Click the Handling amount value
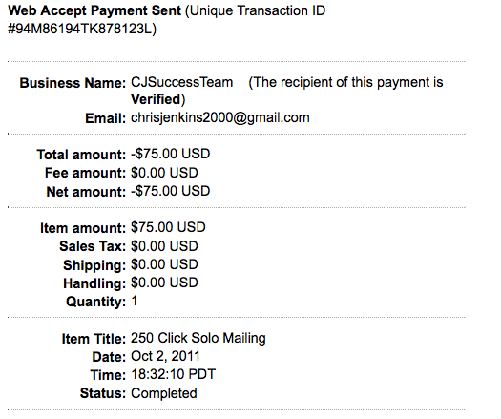The width and height of the screenshot is (501, 419). (x=164, y=283)
